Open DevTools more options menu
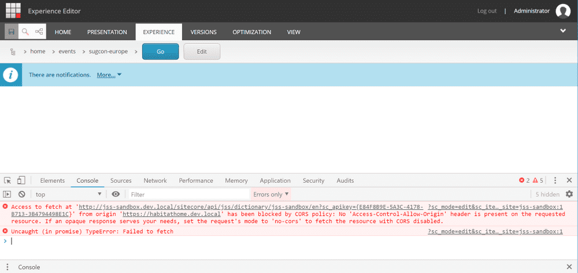 coord(555,180)
